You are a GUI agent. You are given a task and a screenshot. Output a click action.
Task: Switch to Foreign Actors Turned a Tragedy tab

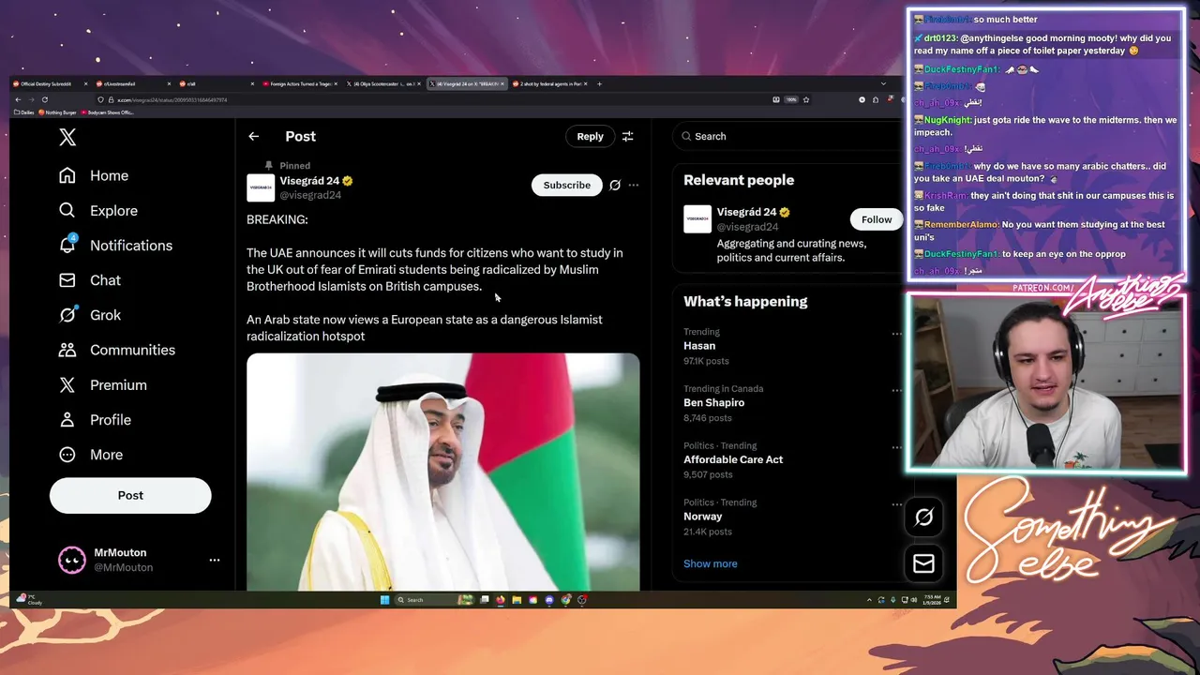(299, 83)
